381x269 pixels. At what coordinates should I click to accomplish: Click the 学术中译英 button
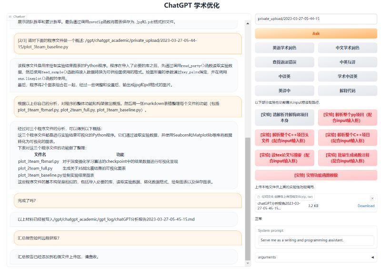coord(347,76)
